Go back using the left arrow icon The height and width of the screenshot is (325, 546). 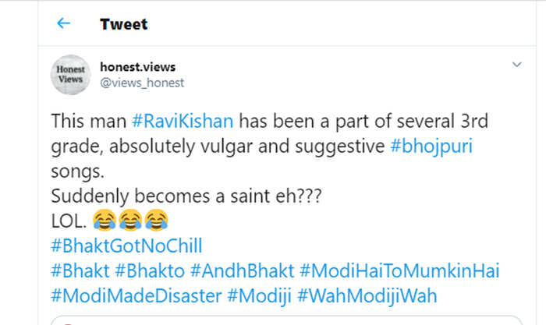pyautogui.click(x=63, y=23)
